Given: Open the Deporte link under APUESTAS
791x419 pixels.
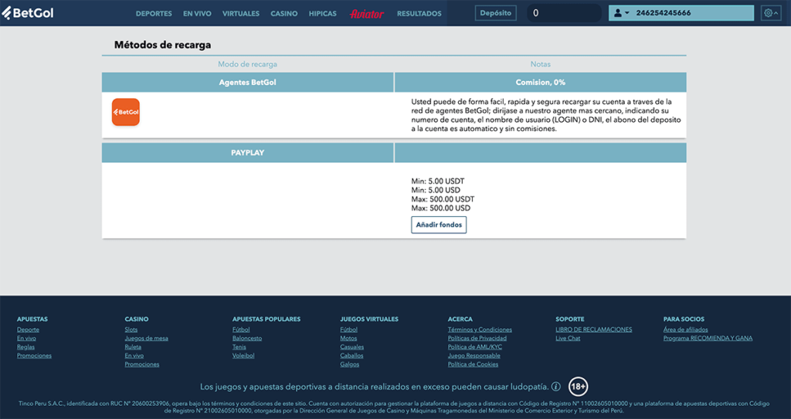Looking at the screenshot, I should click(x=28, y=329).
